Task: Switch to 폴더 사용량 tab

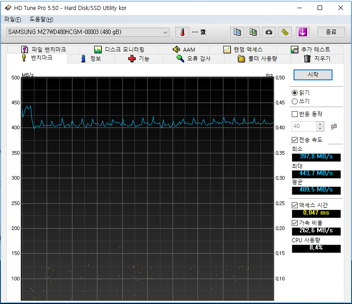Action: (257, 59)
